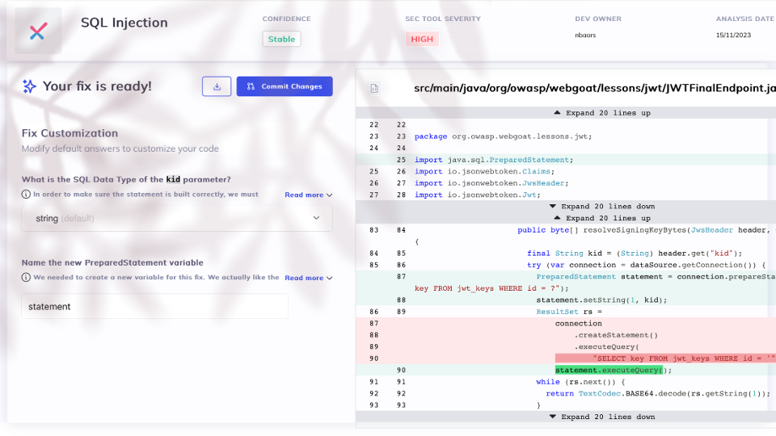The height and width of the screenshot is (436, 776).
Task: Open the SQL Data Type 'string' dropdown
Action: point(176,218)
